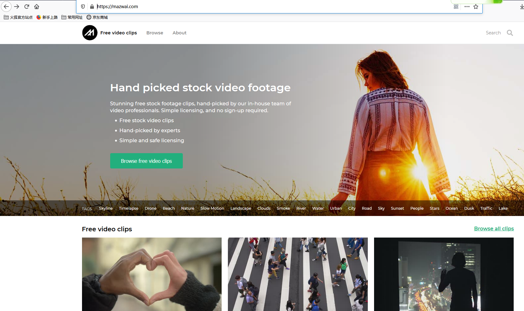Open downloads arrow in browser toolbar
524x311 pixels.
point(521,7)
